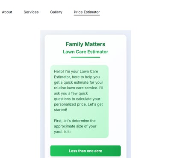Open the Gallery page

point(56,12)
